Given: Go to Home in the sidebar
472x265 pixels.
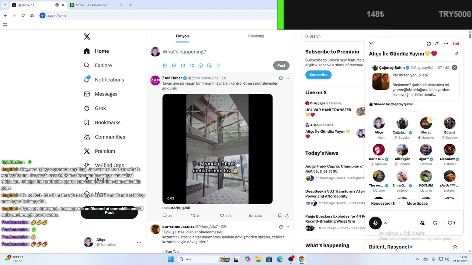Looking at the screenshot, I should coord(96,51).
